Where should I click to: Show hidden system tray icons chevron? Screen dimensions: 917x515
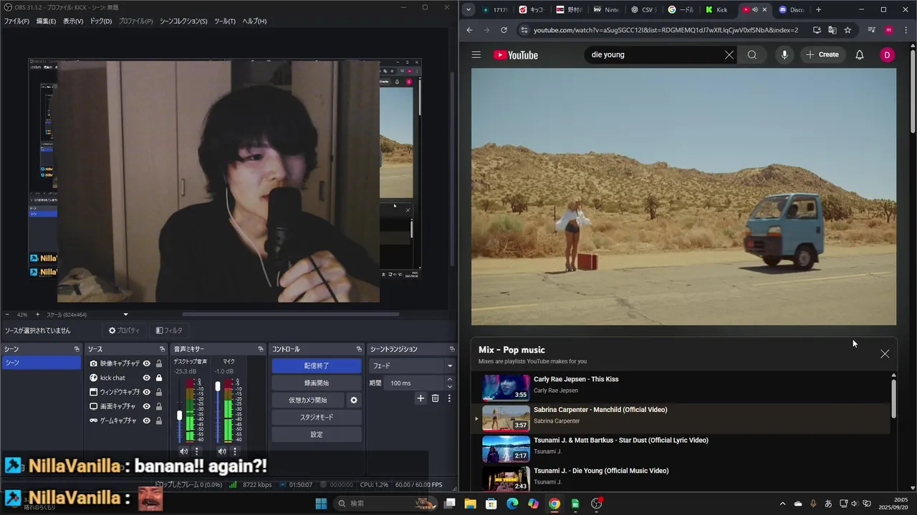782,504
